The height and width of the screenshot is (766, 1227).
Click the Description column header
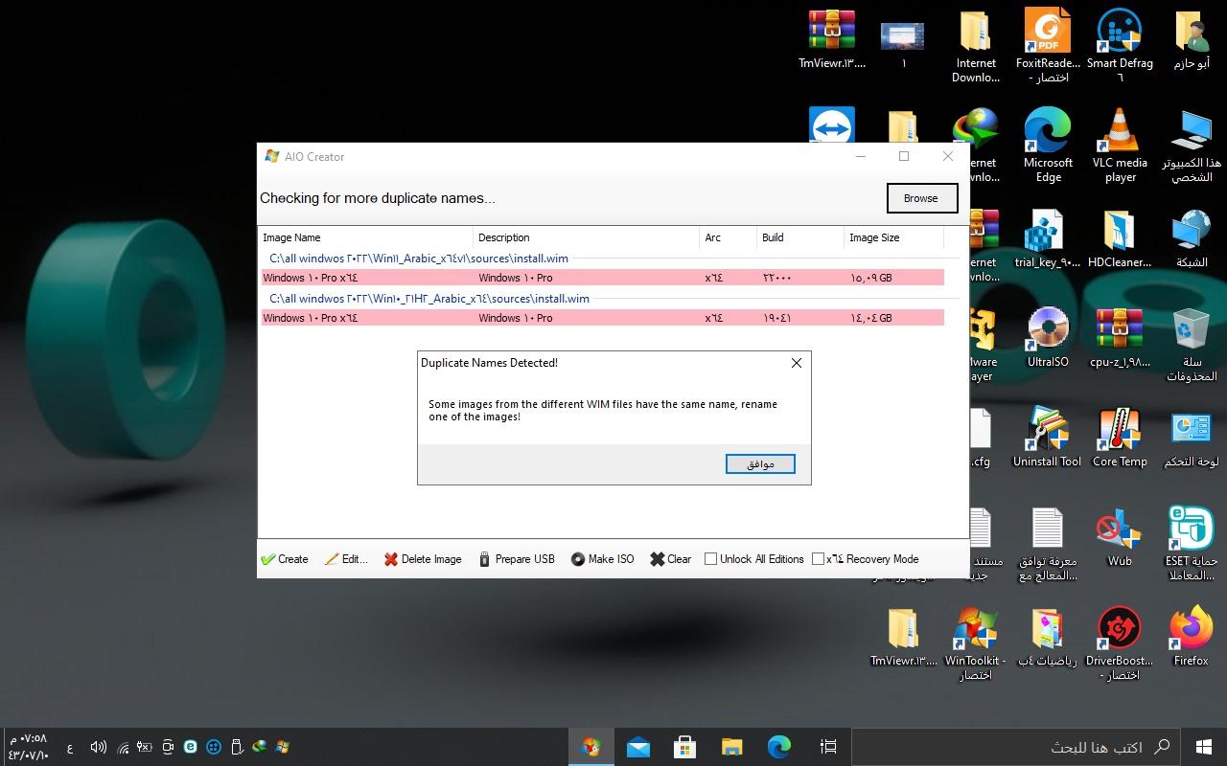(x=587, y=237)
